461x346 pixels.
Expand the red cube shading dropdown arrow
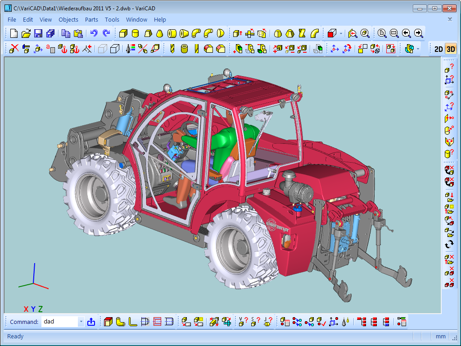pyautogui.click(x=341, y=34)
